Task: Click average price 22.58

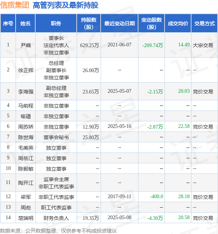Action: tap(184, 126)
